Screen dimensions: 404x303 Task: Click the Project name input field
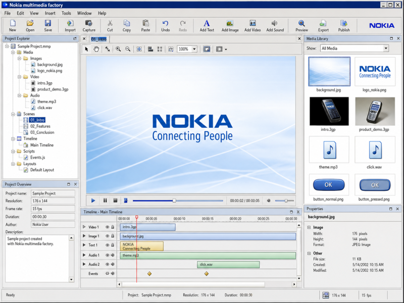point(53,193)
